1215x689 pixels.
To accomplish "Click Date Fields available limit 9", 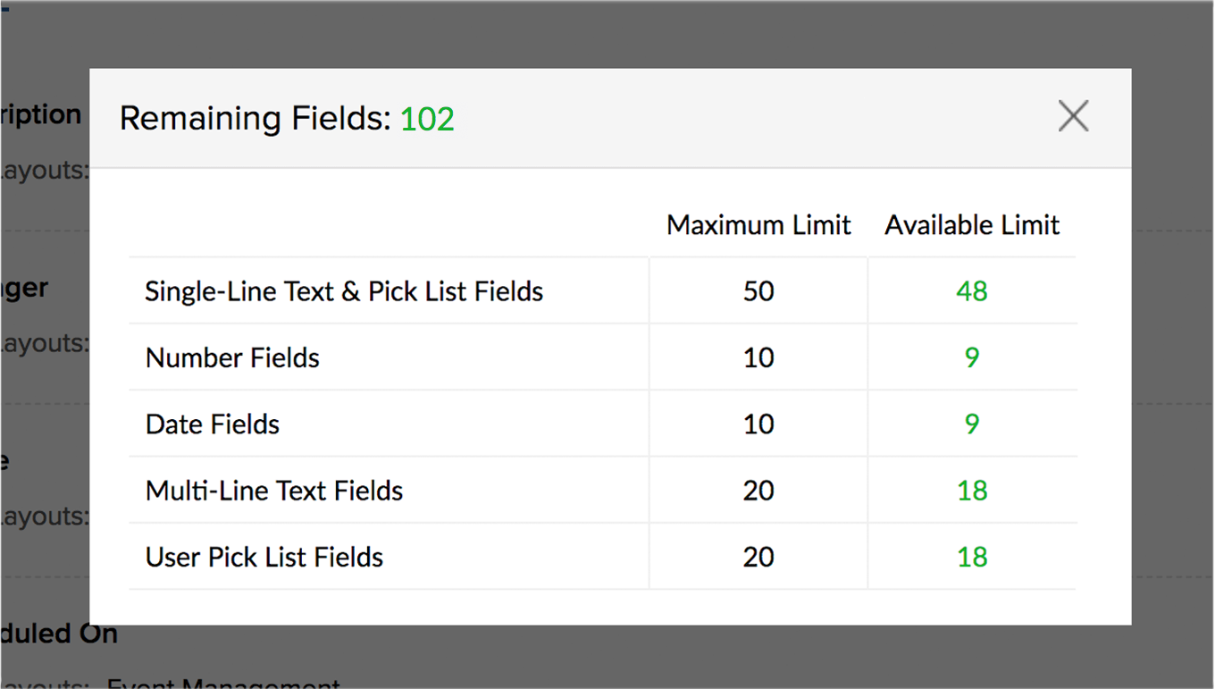I will pos(972,424).
